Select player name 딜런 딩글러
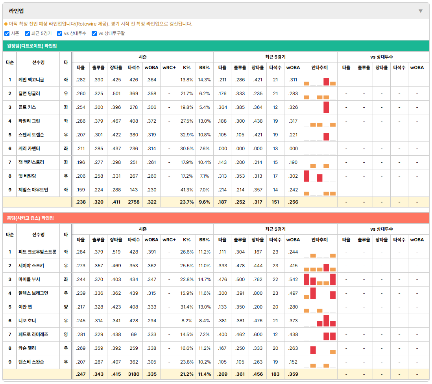This screenshot has width=432, height=384. [29, 94]
